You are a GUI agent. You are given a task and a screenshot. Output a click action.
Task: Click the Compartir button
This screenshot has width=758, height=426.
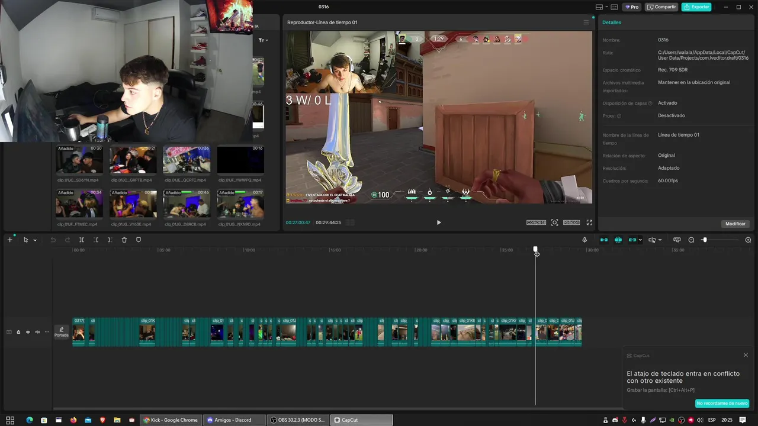(x=661, y=7)
